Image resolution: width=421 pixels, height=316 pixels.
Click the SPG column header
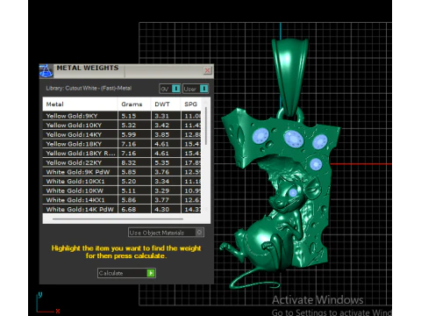[190, 104]
